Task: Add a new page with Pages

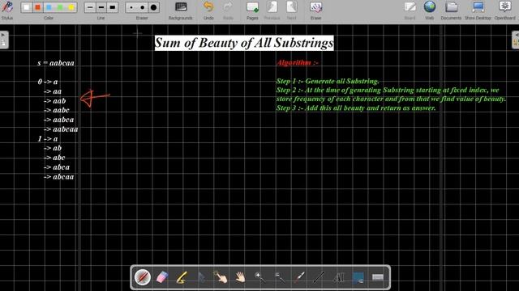Action: coord(252,10)
